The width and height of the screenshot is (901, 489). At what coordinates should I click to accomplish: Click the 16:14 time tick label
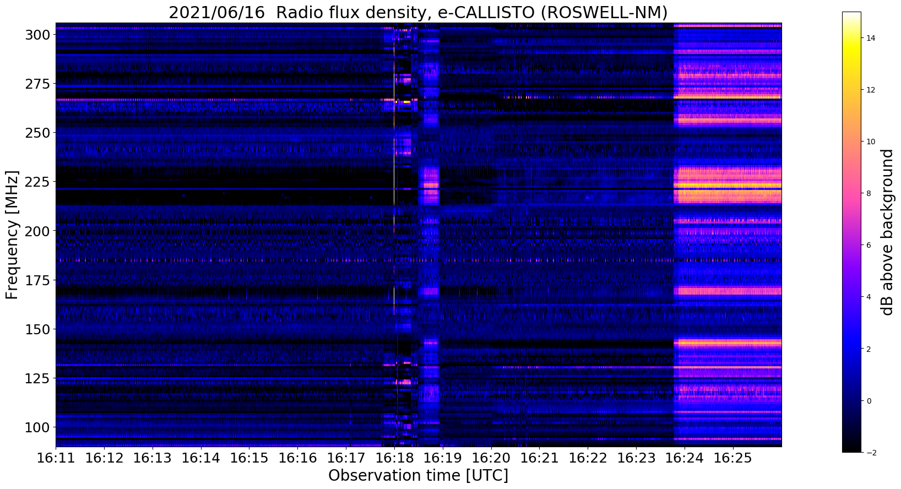[200, 458]
